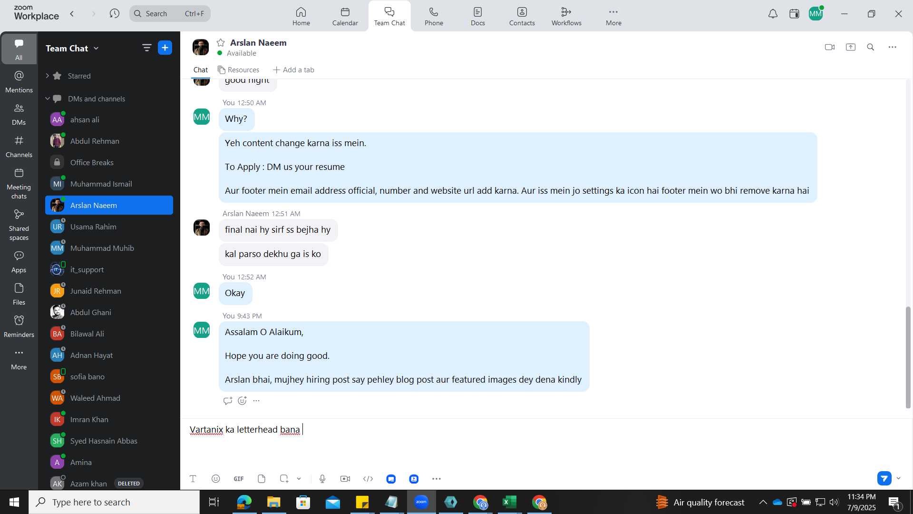Screen dimensions: 913x514
Task: Create new chat with plus button
Action: pos(165,48)
